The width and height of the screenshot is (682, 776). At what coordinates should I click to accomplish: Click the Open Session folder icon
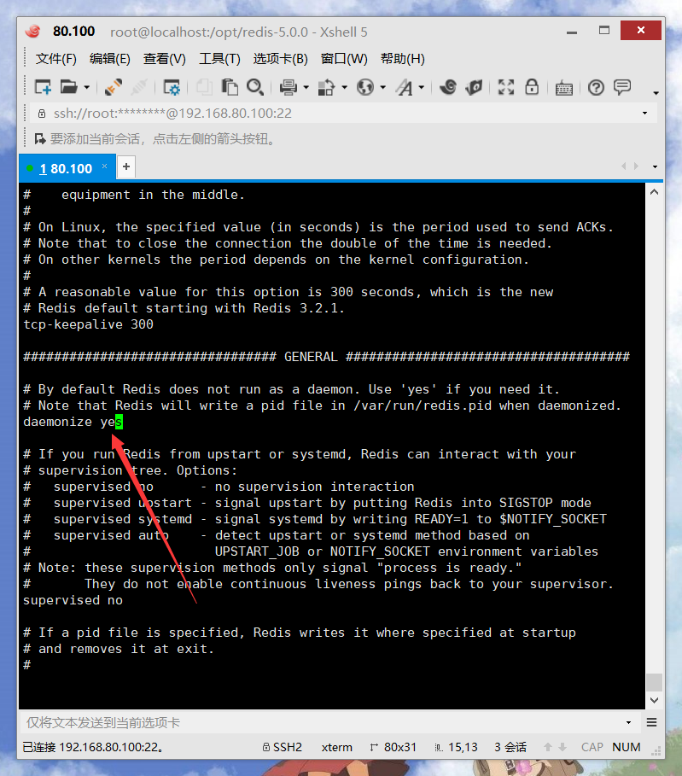69,87
